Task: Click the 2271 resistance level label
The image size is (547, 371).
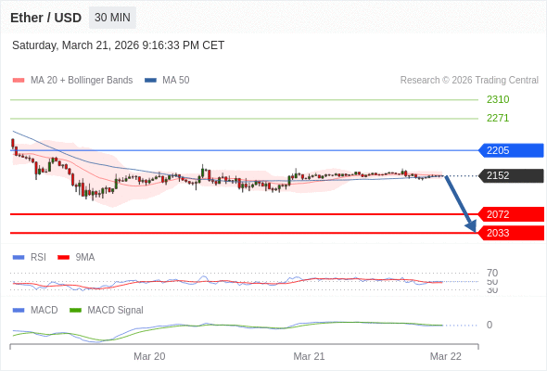Action: 498,118
